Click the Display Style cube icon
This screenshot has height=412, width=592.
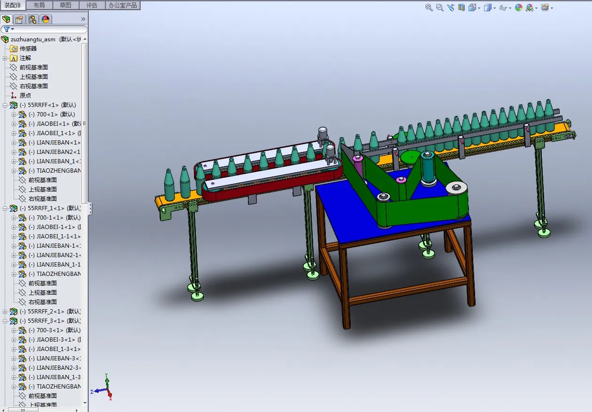coord(488,8)
